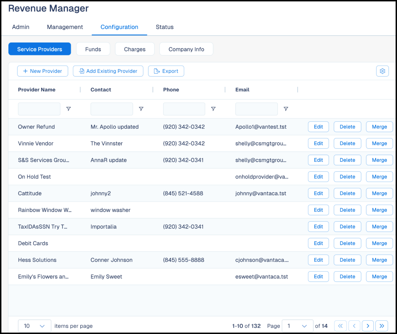
Task: Open the Page number dropdown
Action: [297, 326]
